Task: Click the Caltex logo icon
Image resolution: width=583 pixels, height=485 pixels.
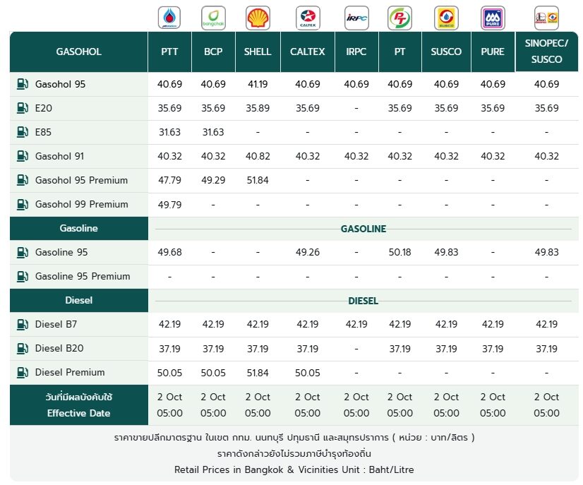Action: click(x=308, y=18)
